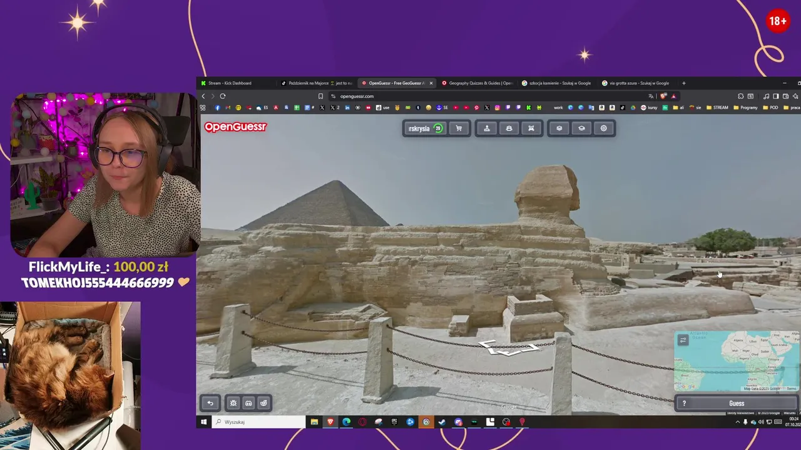Click the browser reload button
The image size is (801, 450).
point(222,96)
